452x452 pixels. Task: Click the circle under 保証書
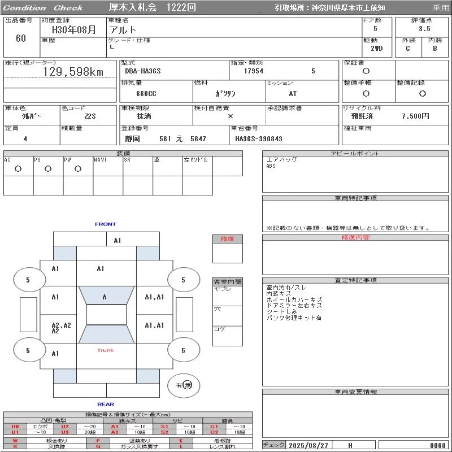tap(366, 71)
